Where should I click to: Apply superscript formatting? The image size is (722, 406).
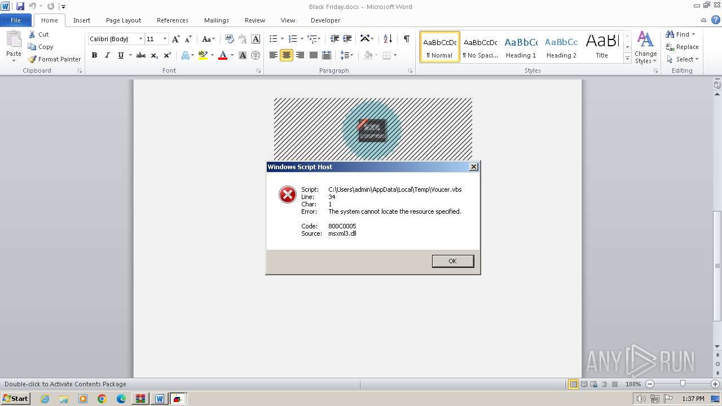coord(168,55)
